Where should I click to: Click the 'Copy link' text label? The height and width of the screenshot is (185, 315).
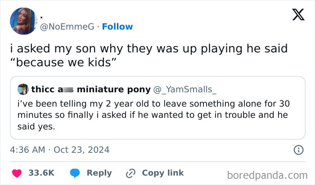click(x=162, y=173)
